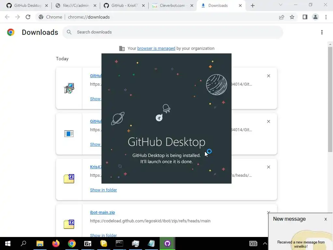Show the Kris47 zip in folder
Image resolution: width=333 pixels, height=250 pixels.
(x=103, y=190)
